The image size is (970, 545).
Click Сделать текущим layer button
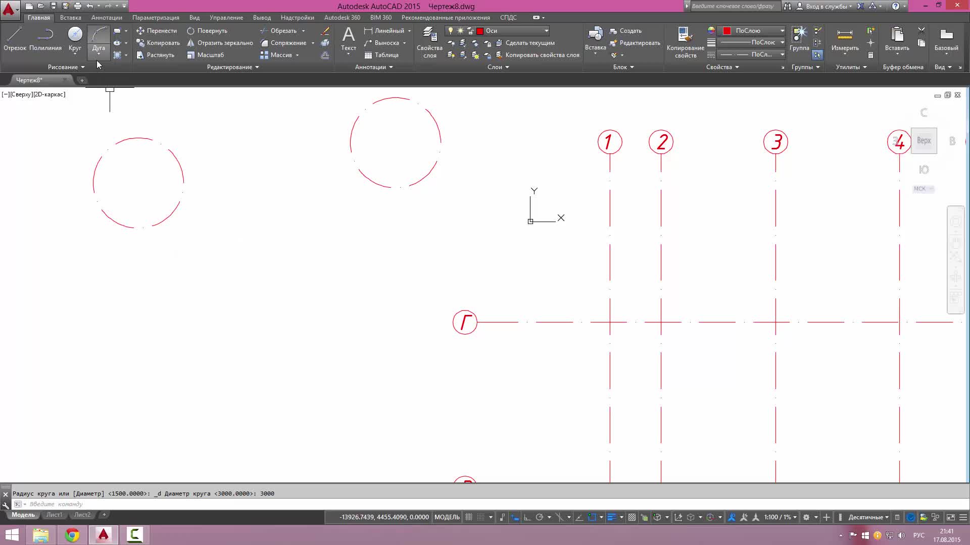click(525, 43)
